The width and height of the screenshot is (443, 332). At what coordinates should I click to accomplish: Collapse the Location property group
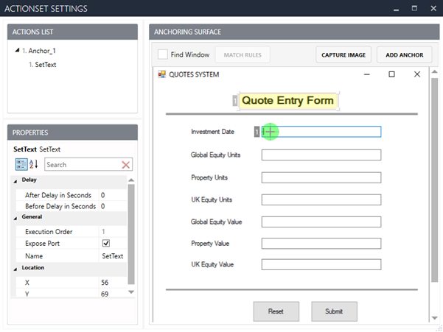click(x=17, y=268)
